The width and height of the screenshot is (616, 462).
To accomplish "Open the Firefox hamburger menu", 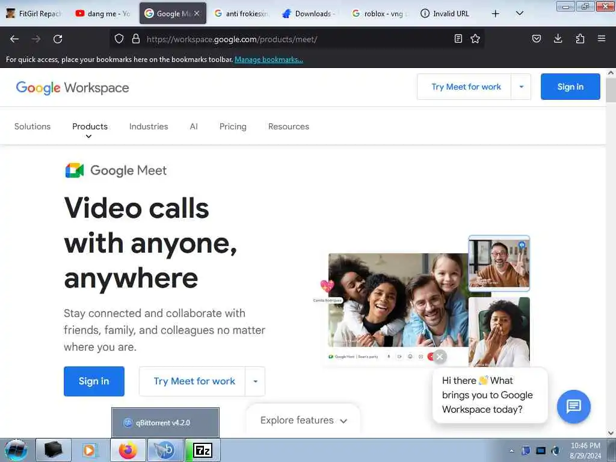I will (602, 38).
